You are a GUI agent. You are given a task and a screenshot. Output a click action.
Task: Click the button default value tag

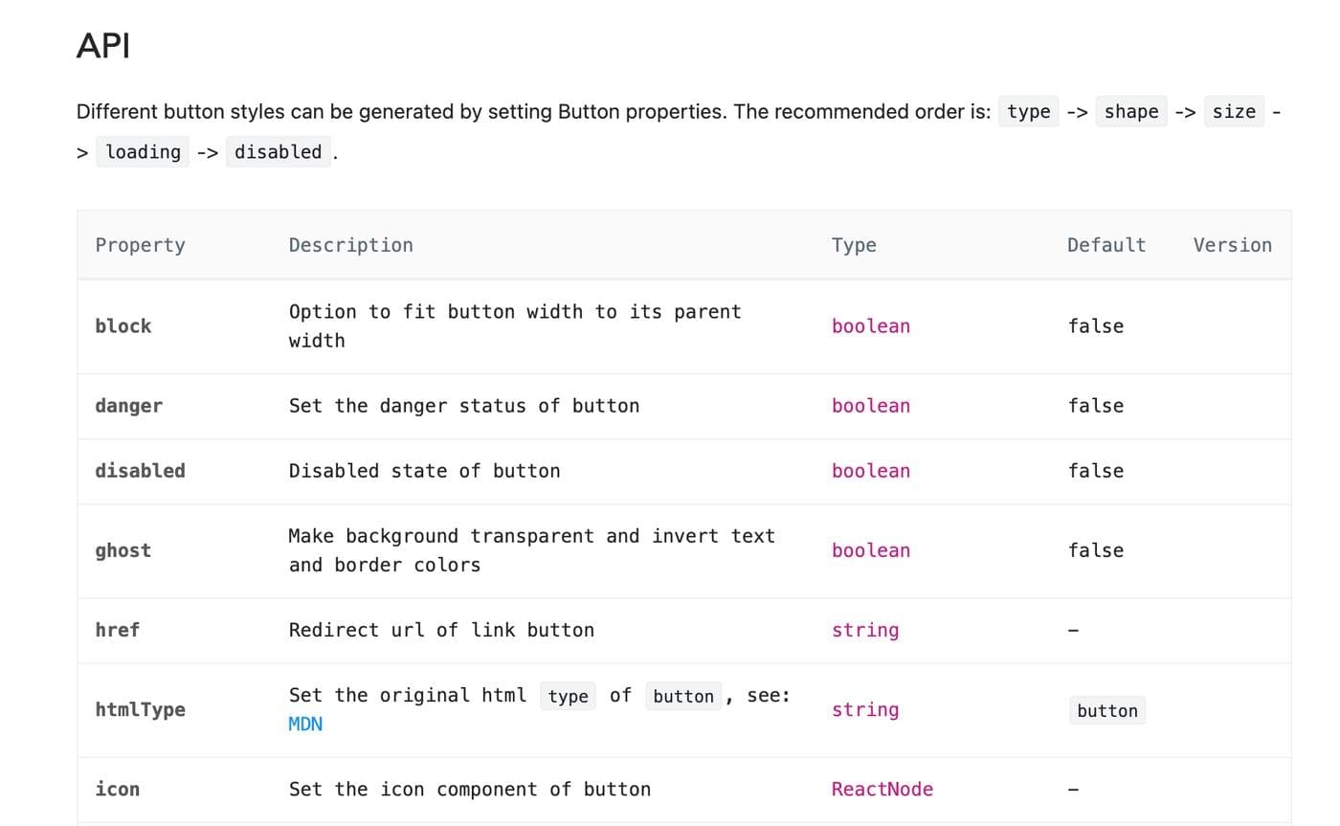pyautogui.click(x=1107, y=711)
